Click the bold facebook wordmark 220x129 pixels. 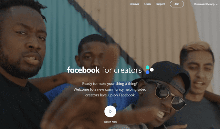coord(83,70)
